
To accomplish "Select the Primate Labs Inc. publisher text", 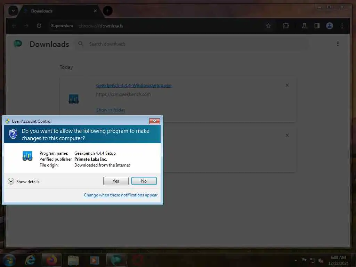I will point(91,159).
